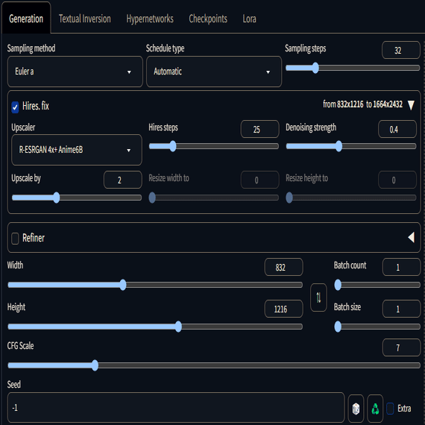Open the Schedule type dropdown
425x425 pixels.
click(x=214, y=72)
